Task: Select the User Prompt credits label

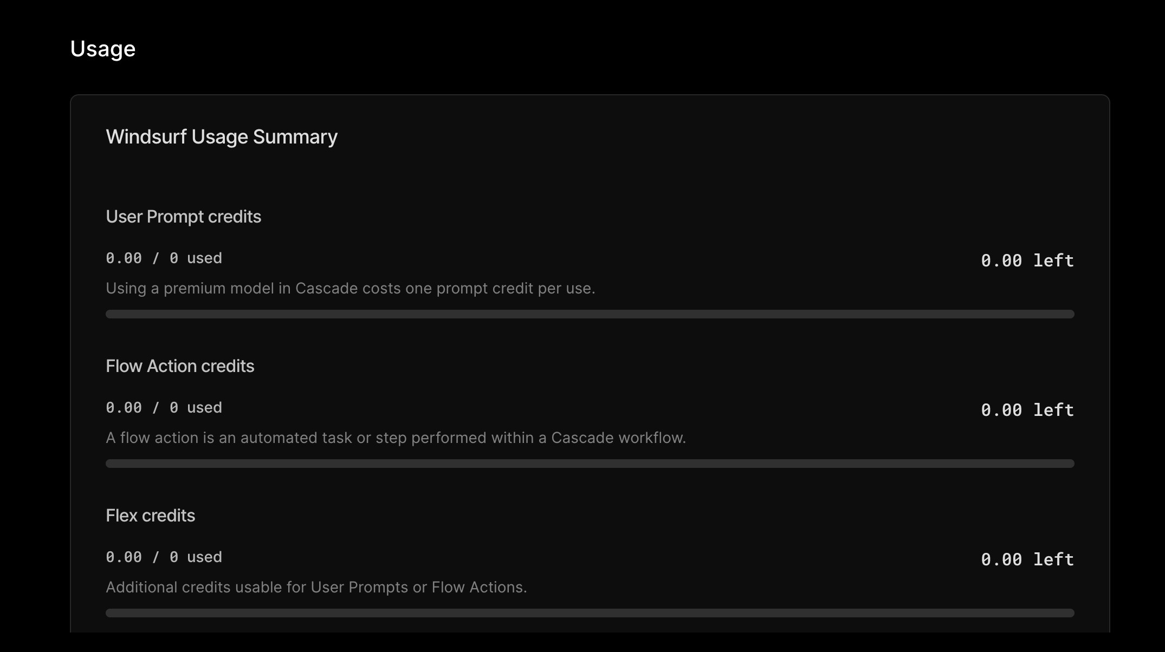Action: [x=183, y=217]
